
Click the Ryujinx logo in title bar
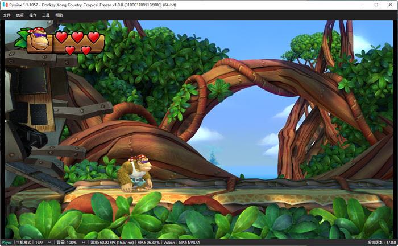(x=5, y=5)
